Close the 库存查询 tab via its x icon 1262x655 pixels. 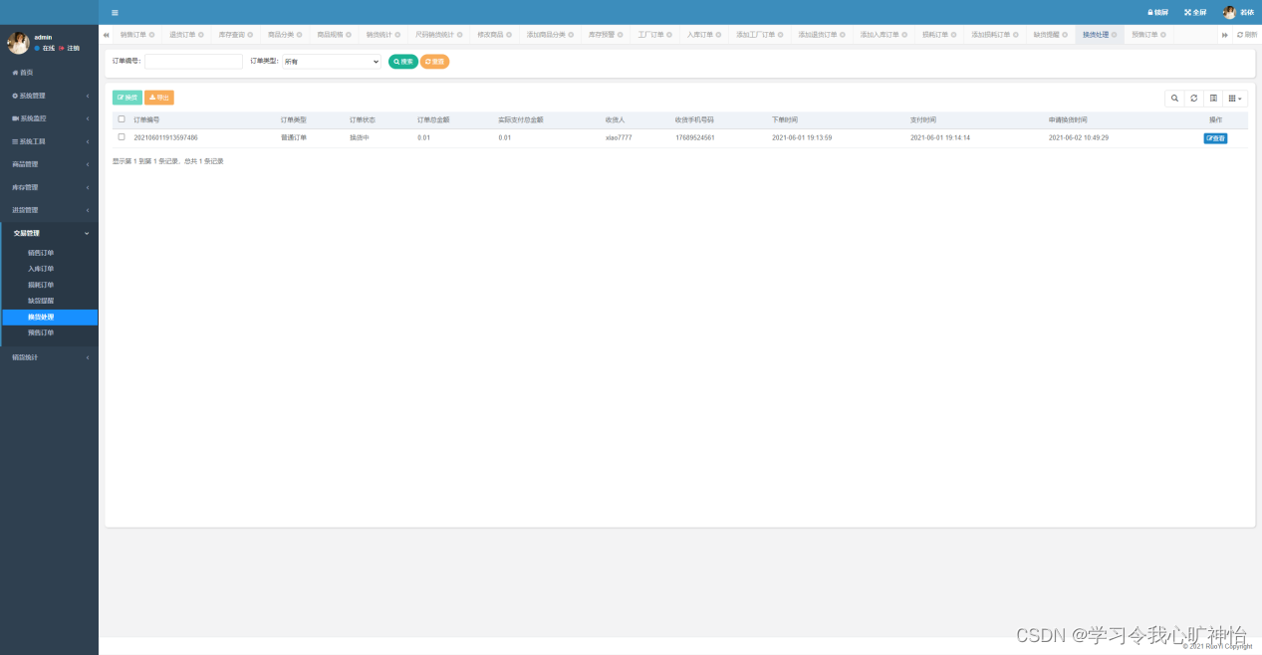[250, 35]
